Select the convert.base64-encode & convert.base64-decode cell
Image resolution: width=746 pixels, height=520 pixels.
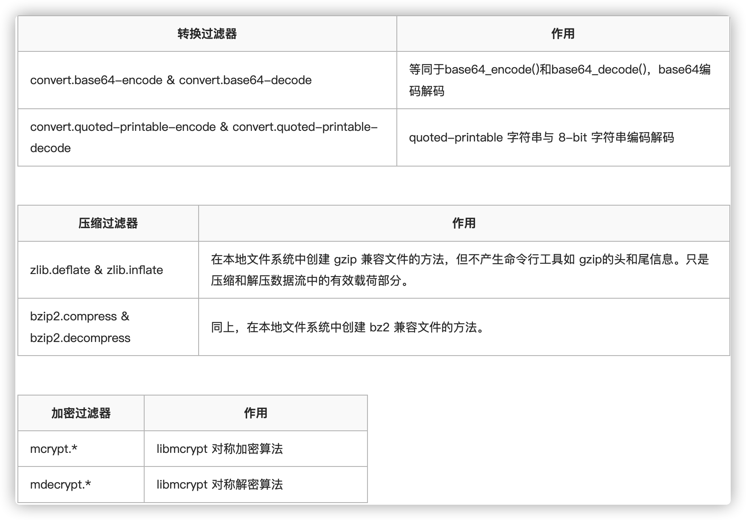pos(207,80)
